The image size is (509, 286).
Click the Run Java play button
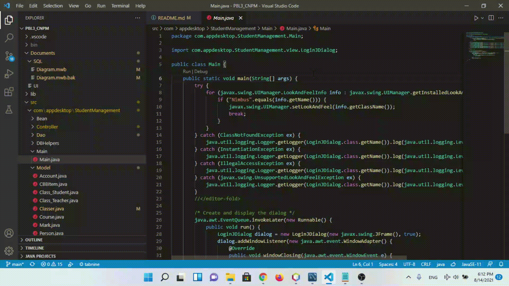point(476,18)
